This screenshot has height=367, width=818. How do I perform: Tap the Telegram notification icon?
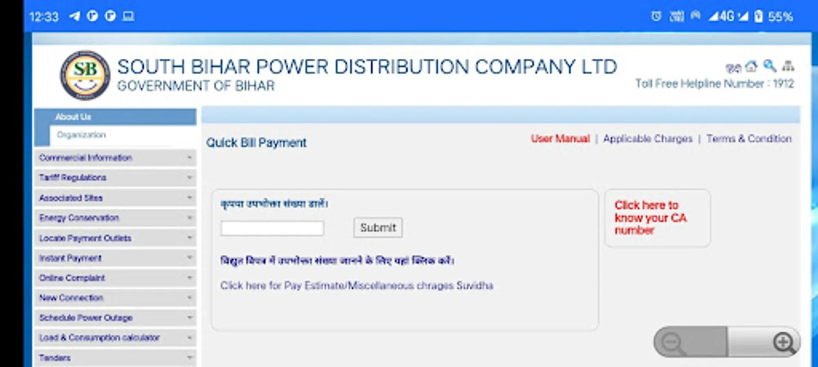75,16
